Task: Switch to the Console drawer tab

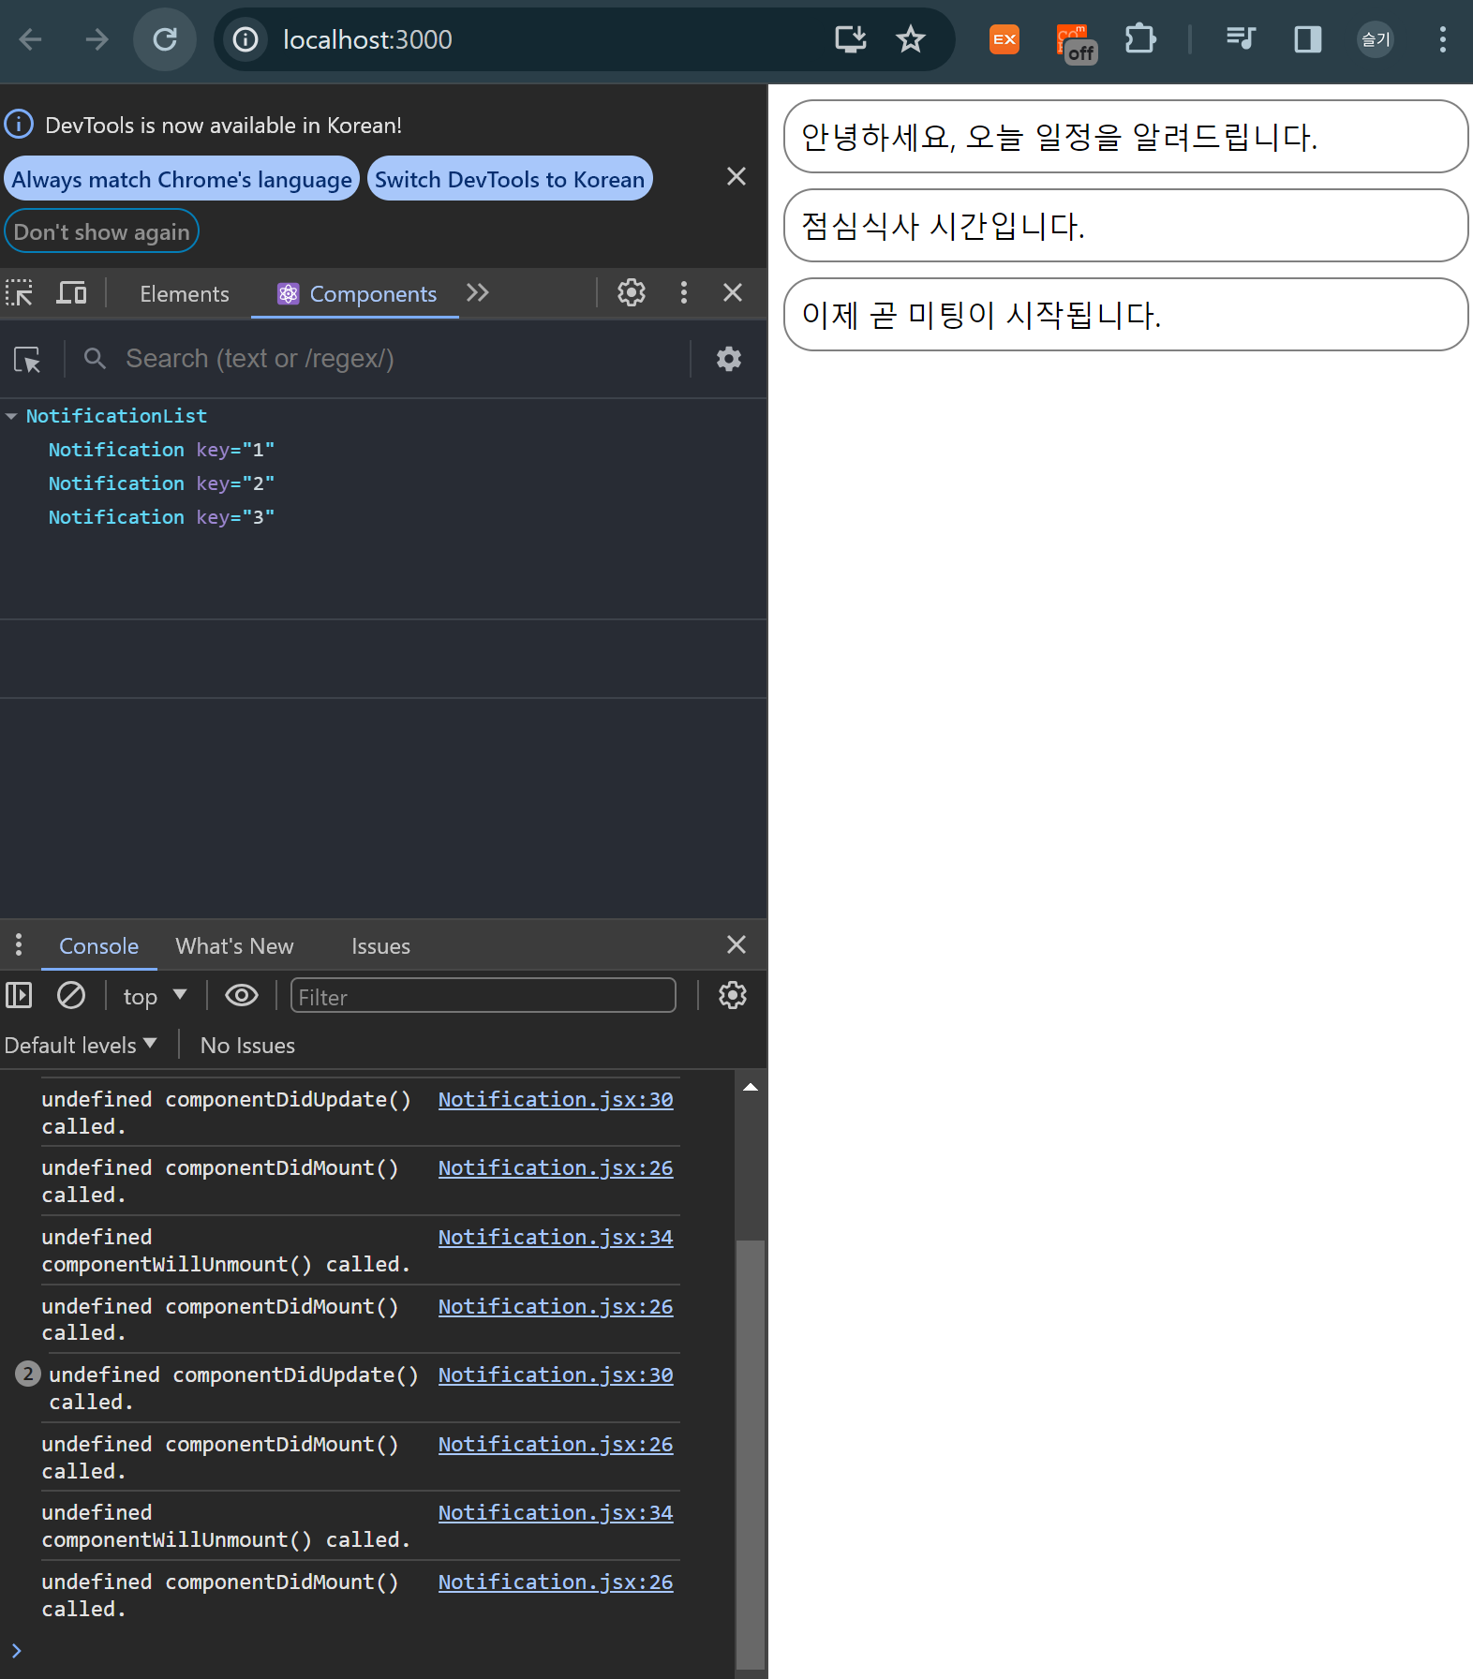Action: (x=99, y=946)
